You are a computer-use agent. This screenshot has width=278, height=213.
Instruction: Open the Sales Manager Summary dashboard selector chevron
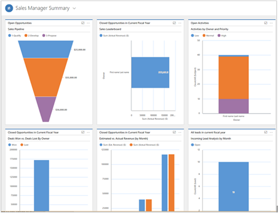(75, 8)
